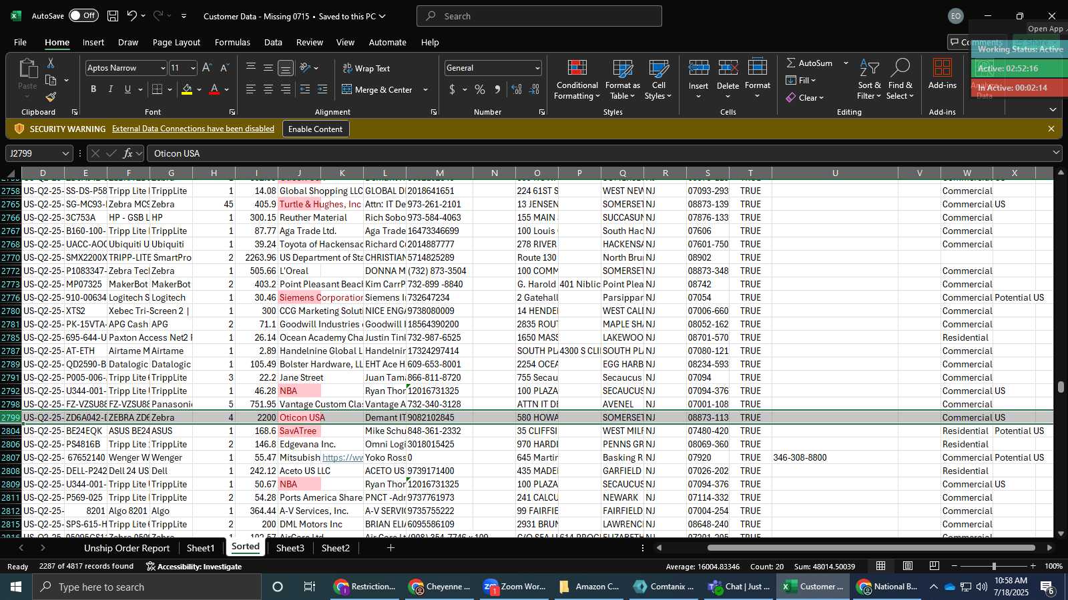Click the Comma Style icon
This screenshot has height=600, width=1068.
497,89
